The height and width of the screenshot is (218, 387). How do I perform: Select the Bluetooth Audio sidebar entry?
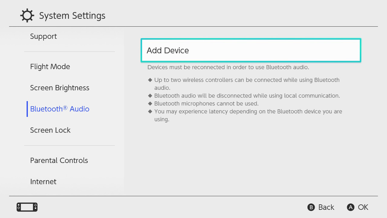[x=60, y=109]
